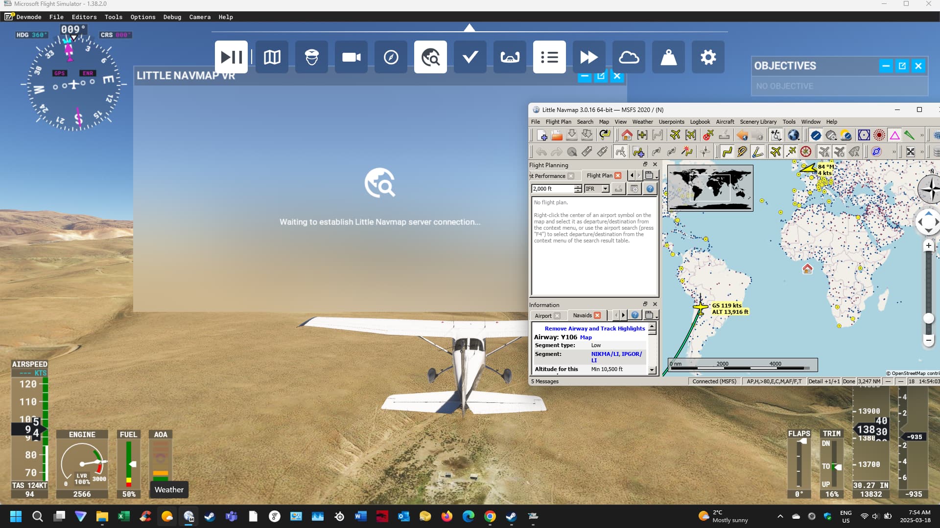Image resolution: width=940 pixels, height=528 pixels.
Task: Open the weather panel cloud icon in MSFS toolbar
Action: 629,57
